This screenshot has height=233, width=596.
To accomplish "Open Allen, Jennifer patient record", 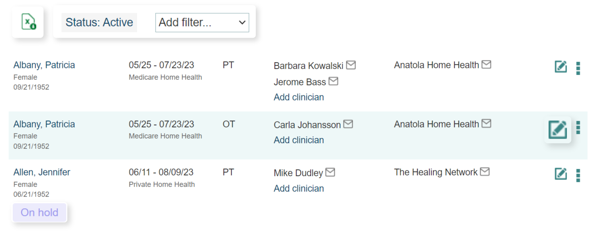I will [x=42, y=172].
